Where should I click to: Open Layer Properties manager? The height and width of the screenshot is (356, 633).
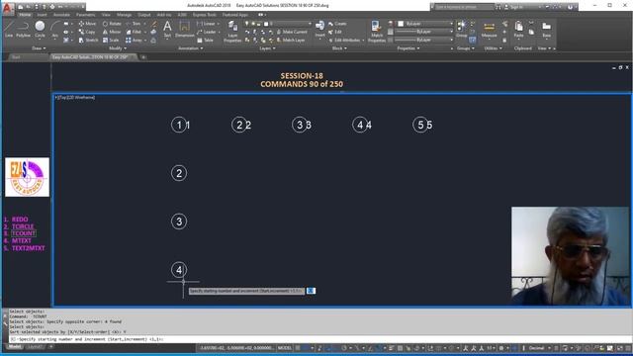[x=232, y=32]
